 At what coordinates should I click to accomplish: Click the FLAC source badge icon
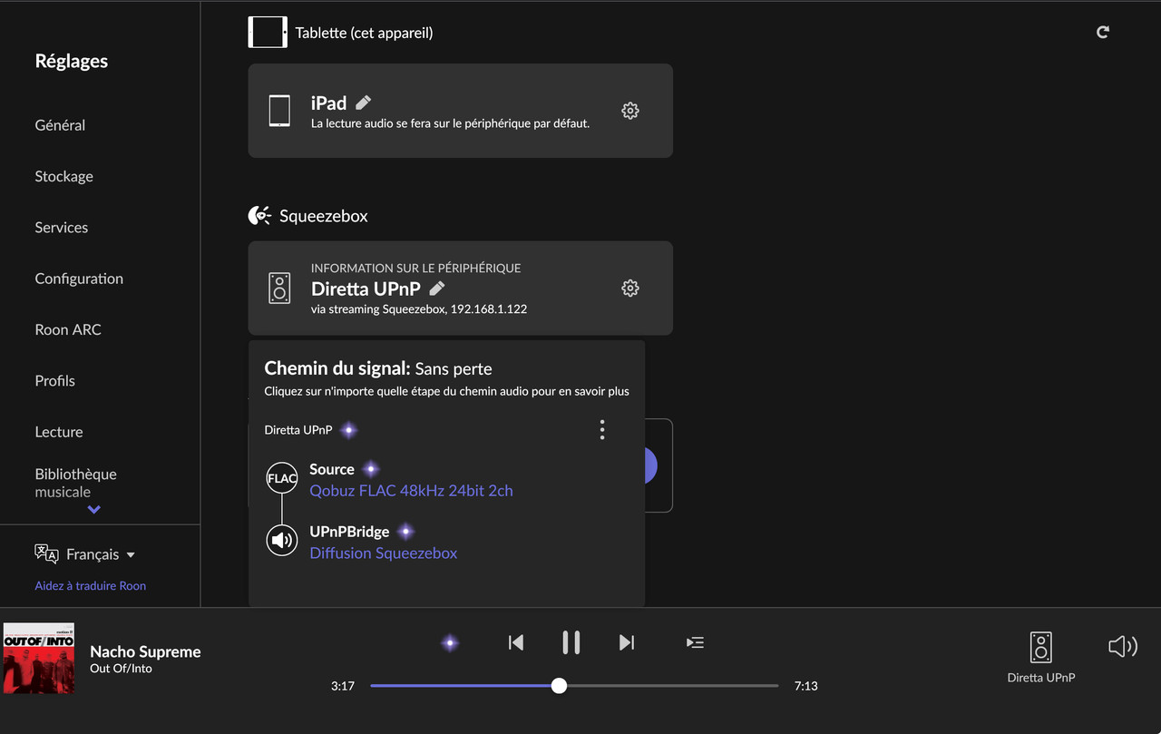(x=282, y=478)
